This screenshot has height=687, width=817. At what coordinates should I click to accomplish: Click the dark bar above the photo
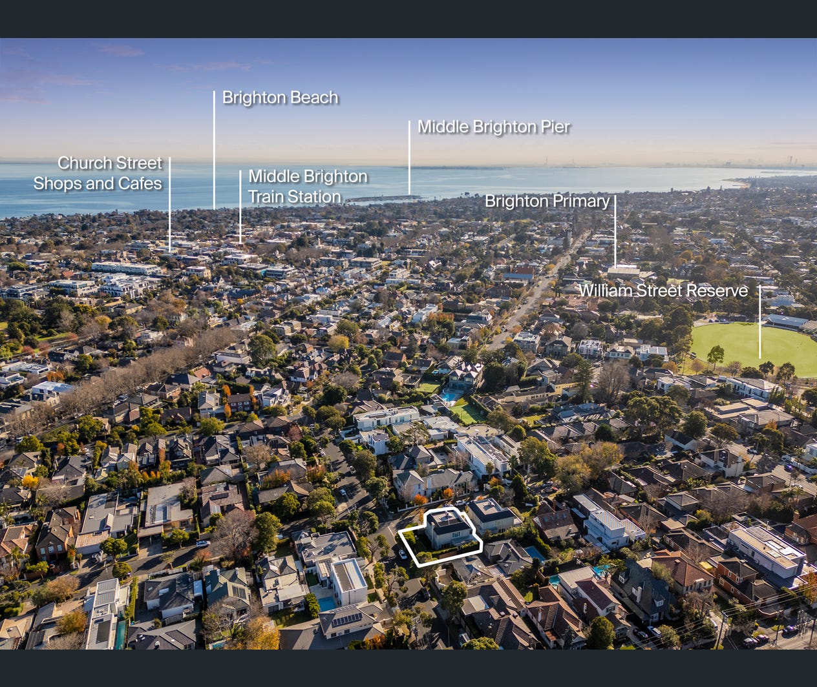click(x=408, y=18)
